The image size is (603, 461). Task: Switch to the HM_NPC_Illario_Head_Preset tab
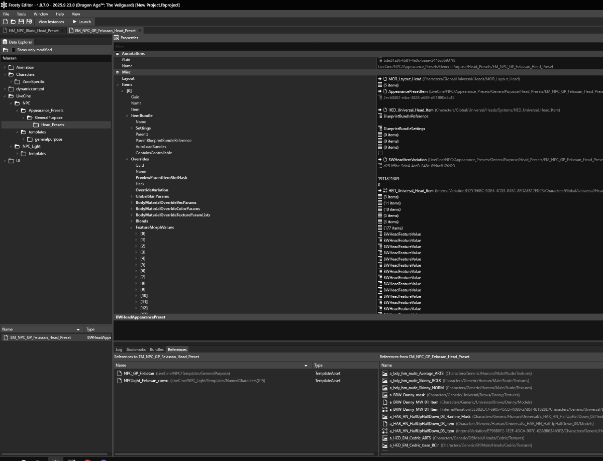click(x=33, y=31)
